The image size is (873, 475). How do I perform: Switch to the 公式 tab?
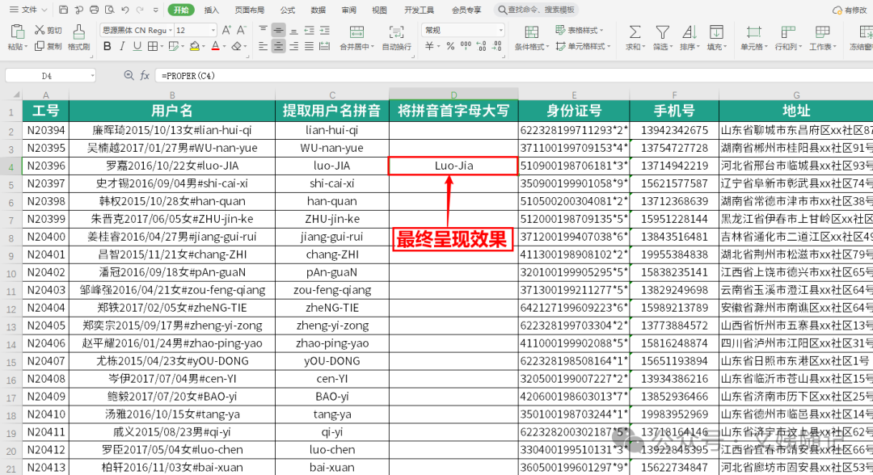(288, 10)
